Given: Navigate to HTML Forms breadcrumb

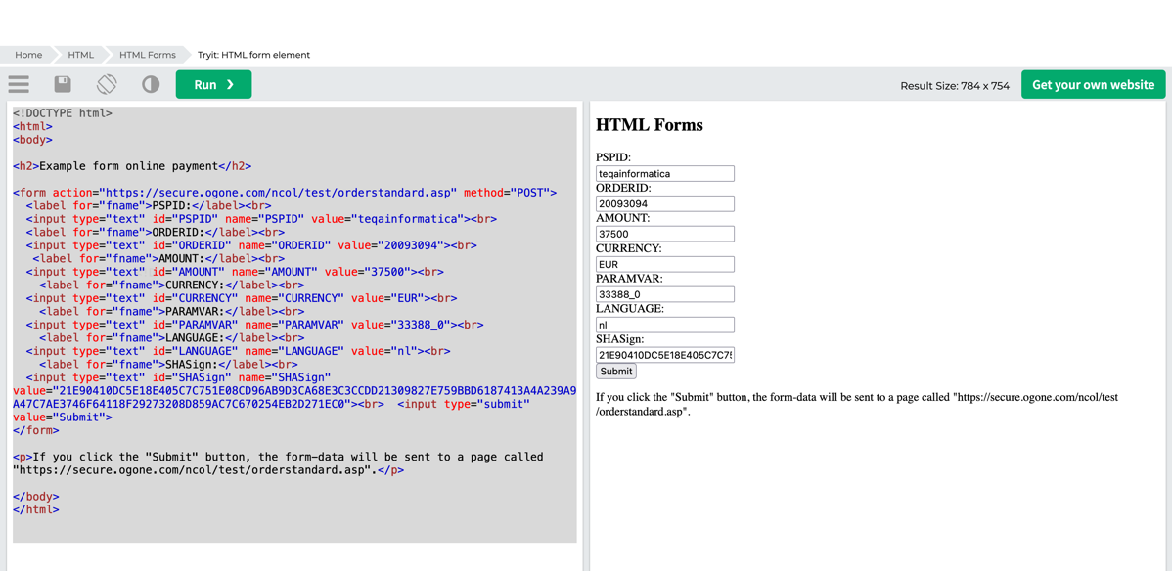Looking at the screenshot, I should [x=148, y=55].
